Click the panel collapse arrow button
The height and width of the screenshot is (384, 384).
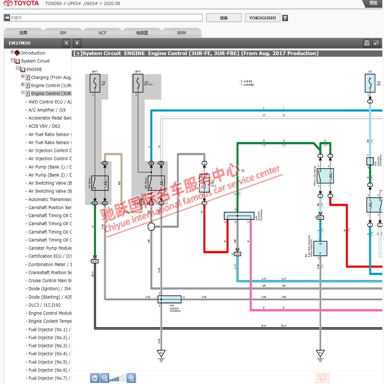[x=77, y=43]
